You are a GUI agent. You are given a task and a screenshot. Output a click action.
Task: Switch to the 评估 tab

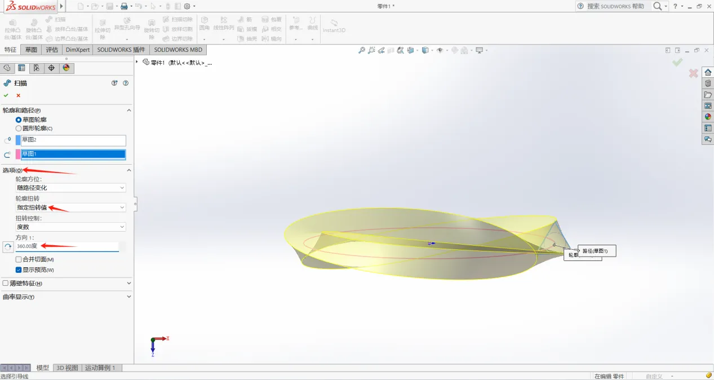tap(52, 50)
